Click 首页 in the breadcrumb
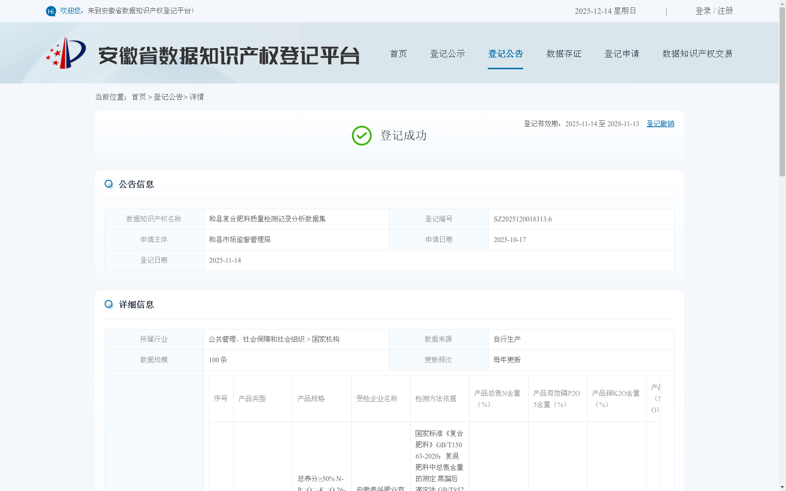Viewport: 786px width, 491px height. (139, 97)
